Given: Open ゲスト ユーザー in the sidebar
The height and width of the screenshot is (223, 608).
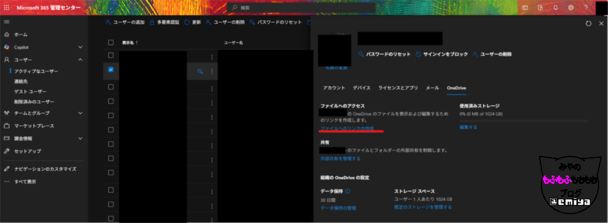Looking at the screenshot, I should pos(30,92).
